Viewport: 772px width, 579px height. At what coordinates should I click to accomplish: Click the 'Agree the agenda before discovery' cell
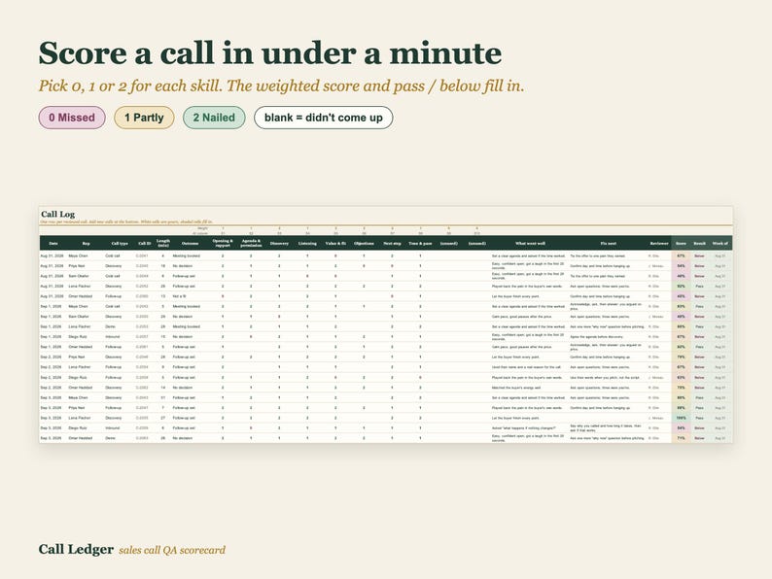(x=597, y=337)
